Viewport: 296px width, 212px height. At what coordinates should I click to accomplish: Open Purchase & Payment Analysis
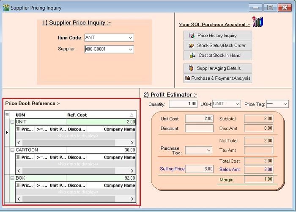[218, 78]
